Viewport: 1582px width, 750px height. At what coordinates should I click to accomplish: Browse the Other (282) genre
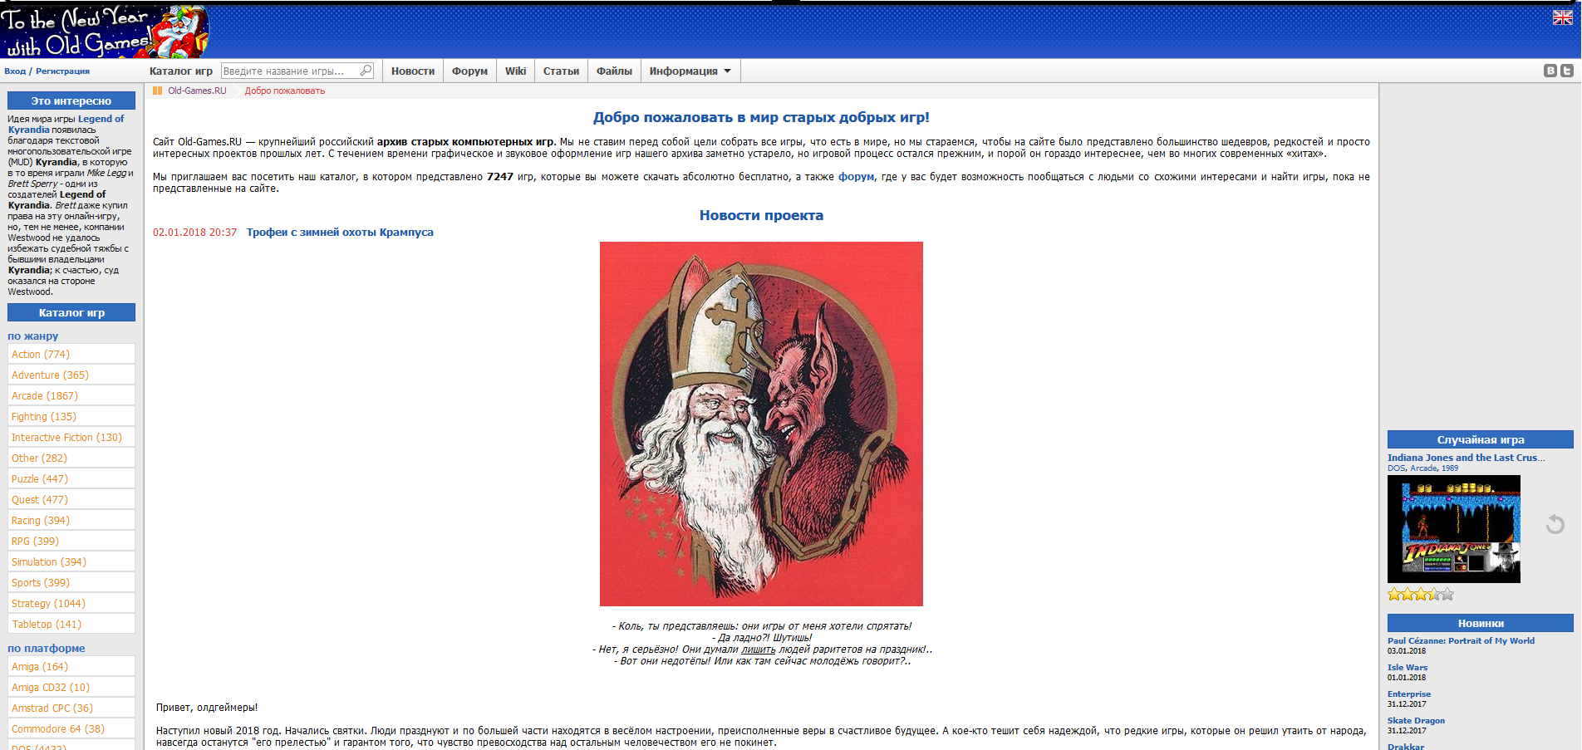pos(71,458)
